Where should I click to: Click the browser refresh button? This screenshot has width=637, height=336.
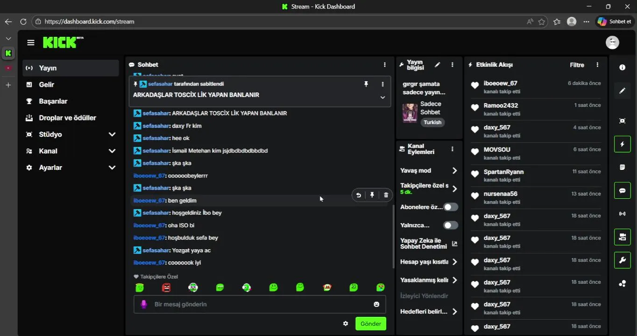pos(23,21)
